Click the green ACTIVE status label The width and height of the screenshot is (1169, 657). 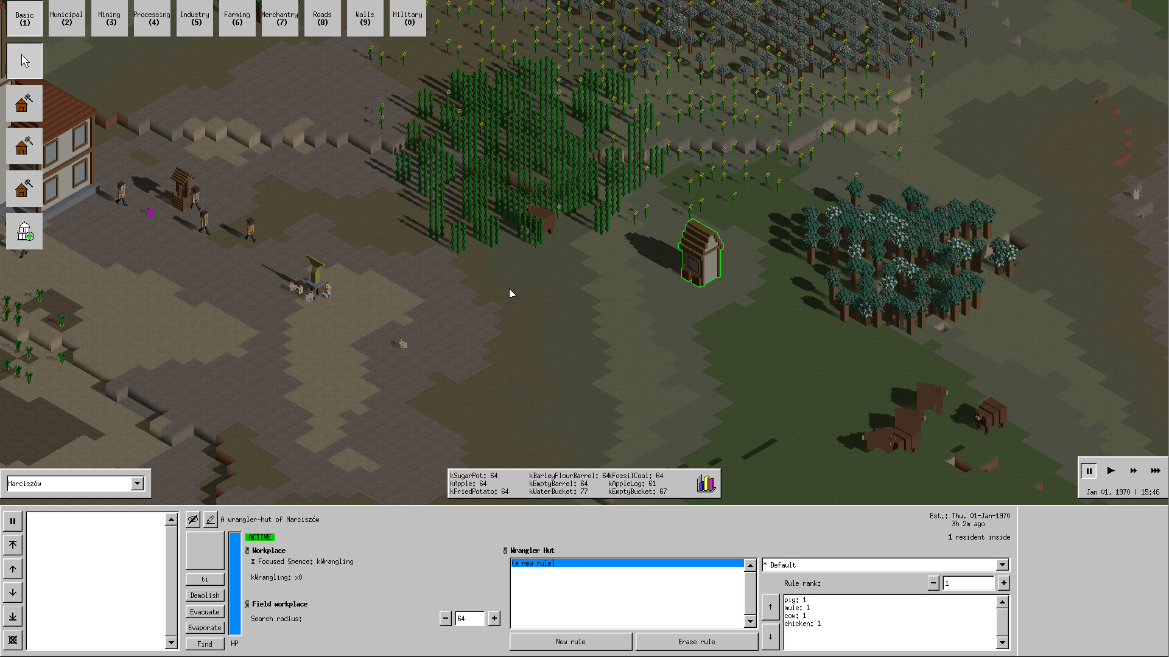(x=260, y=537)
